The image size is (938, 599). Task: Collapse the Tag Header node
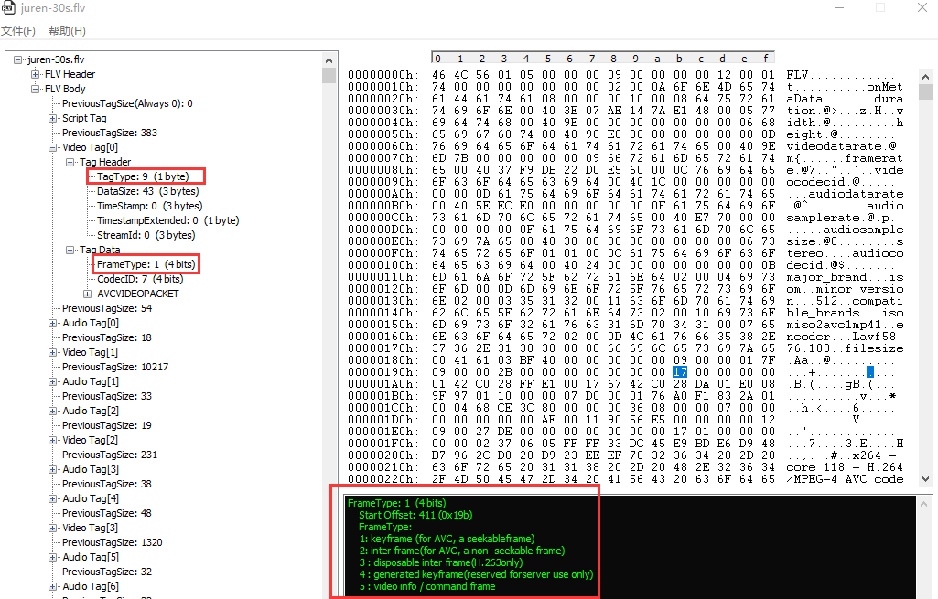point(70,162)
